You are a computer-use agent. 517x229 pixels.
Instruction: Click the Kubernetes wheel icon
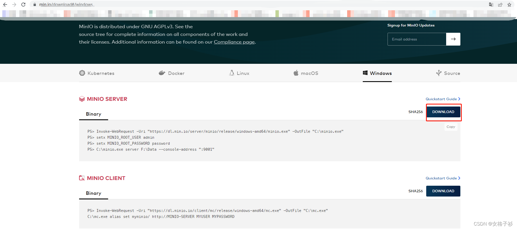pyautogui.click(x=82, y=73)
